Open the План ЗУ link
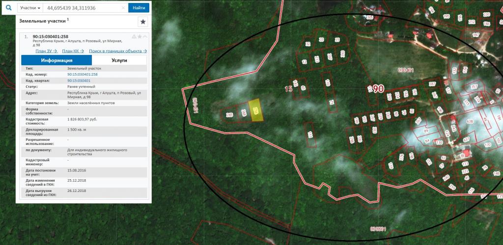This screenshot has height=245, width=503. [46, 51]
